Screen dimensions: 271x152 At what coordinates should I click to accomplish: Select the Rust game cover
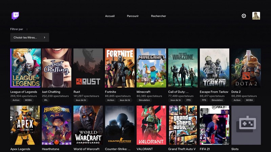pos(88,68)
